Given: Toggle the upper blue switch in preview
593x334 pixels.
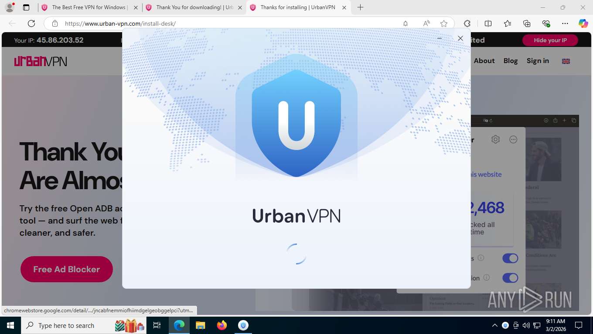Looking at the screenshot, I should click(510, 258).
